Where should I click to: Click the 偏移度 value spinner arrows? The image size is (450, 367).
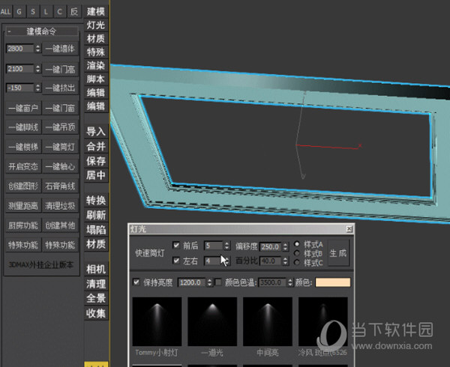285,246
